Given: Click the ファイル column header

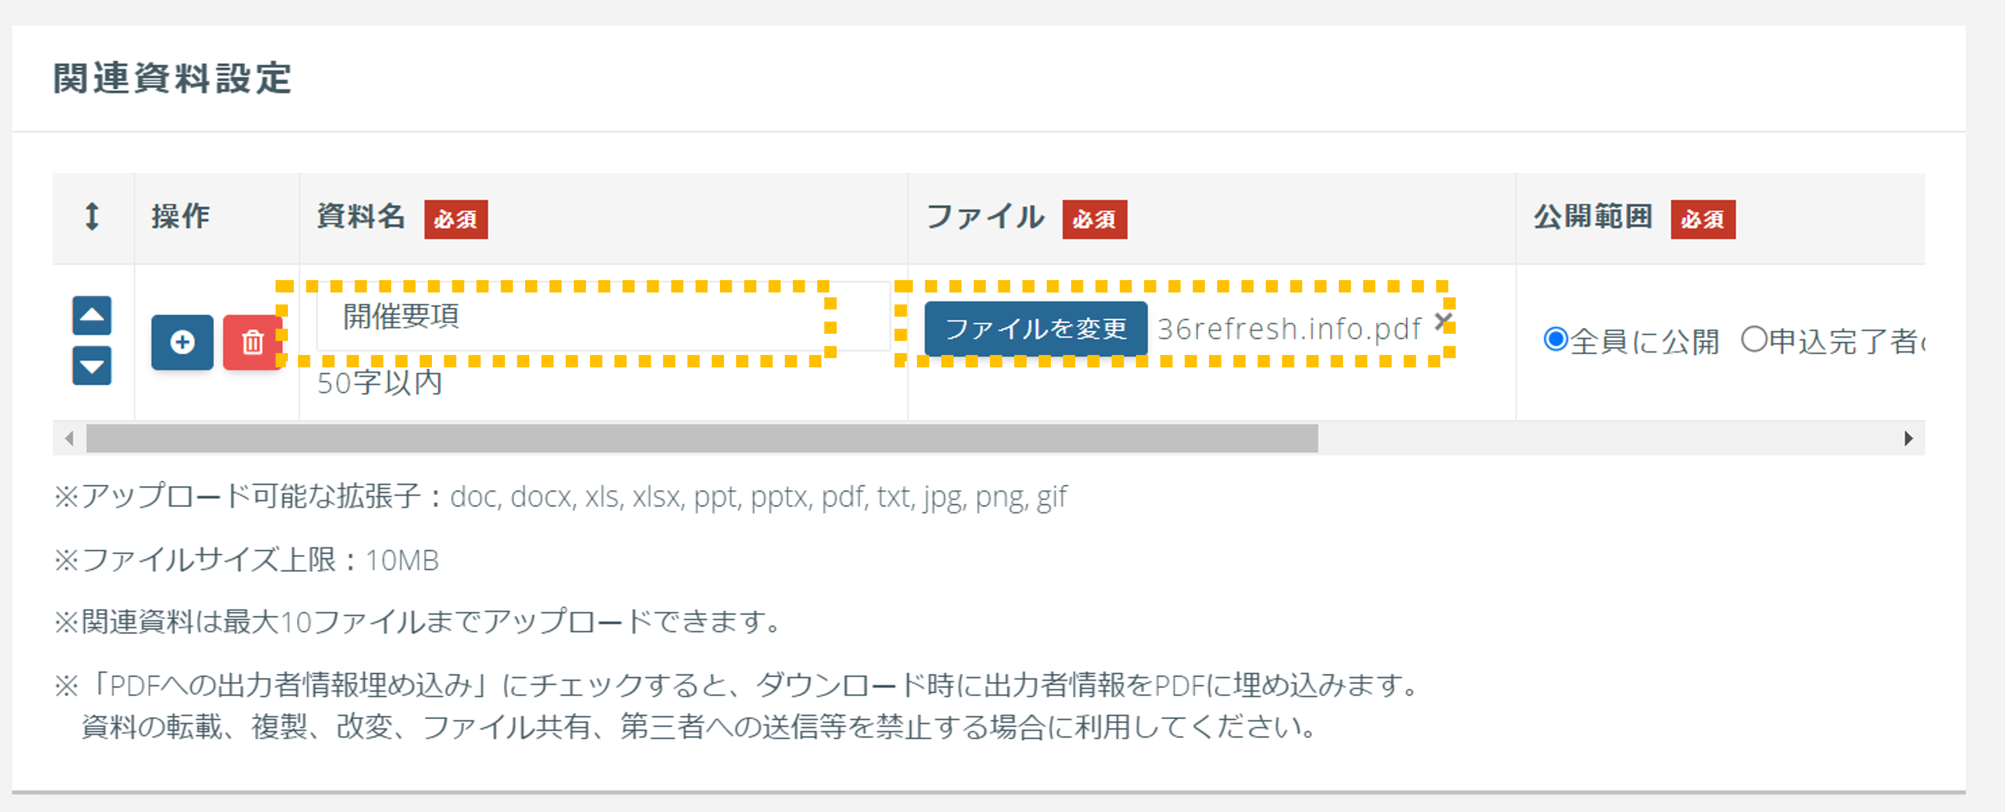Looking at the screenshot, I should 985,216.
